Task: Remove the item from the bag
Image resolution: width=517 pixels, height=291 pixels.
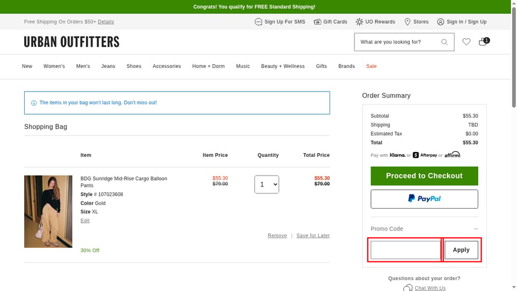Action: point(277,235)
